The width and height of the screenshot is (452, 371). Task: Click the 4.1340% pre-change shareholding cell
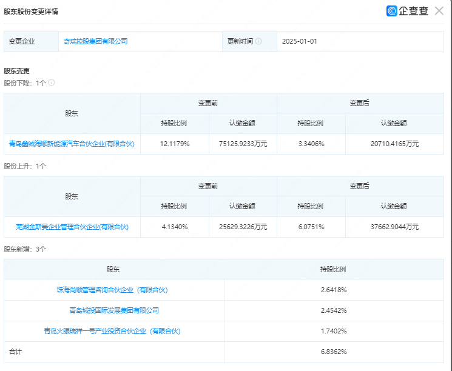tap(175, 227)
